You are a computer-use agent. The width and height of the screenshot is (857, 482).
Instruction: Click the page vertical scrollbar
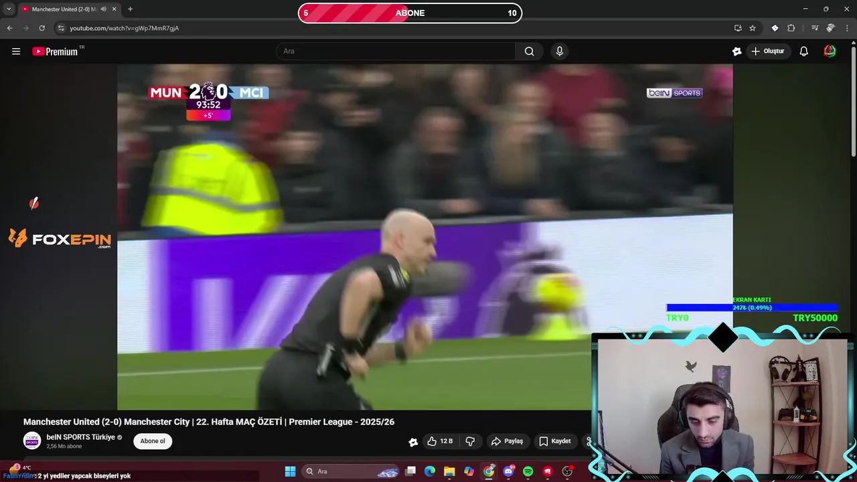point(853,100)
